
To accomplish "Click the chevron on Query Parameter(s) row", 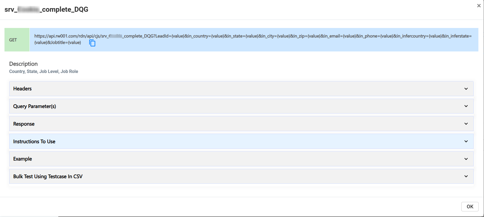I will coord(466,106).
